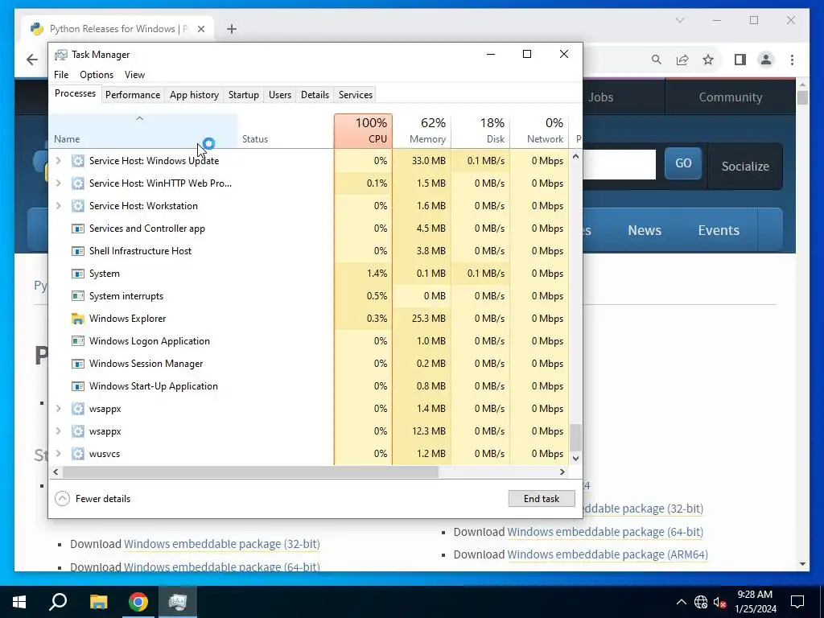Expand Service Host: Windows Update row

click(x=58, y=161)
